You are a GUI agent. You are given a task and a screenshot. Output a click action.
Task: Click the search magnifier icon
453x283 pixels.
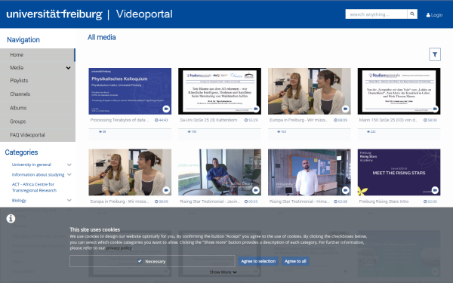[412, 14]
